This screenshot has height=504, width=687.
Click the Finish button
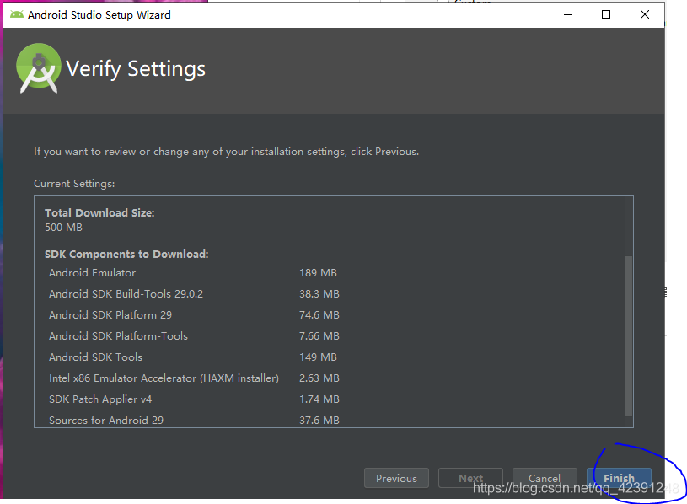620,478
